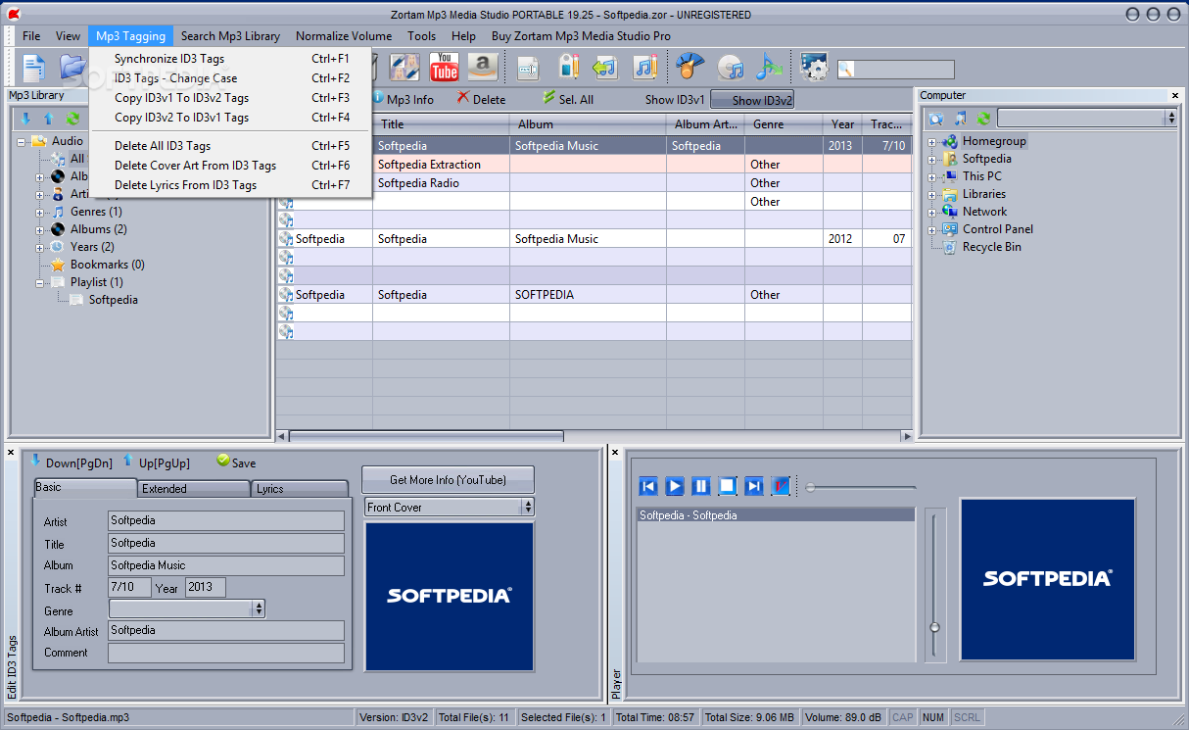Switch to the Lyrics tab
The width and height of the screenshot is (1189, 730).
[301, 488]
